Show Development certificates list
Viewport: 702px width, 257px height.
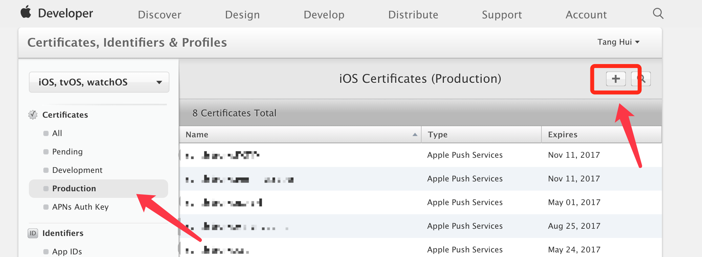click(x=77, y=170)
